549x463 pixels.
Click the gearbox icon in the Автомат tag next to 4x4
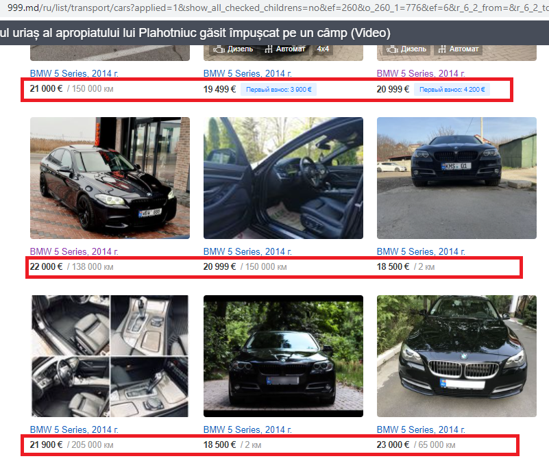point(269,49)
